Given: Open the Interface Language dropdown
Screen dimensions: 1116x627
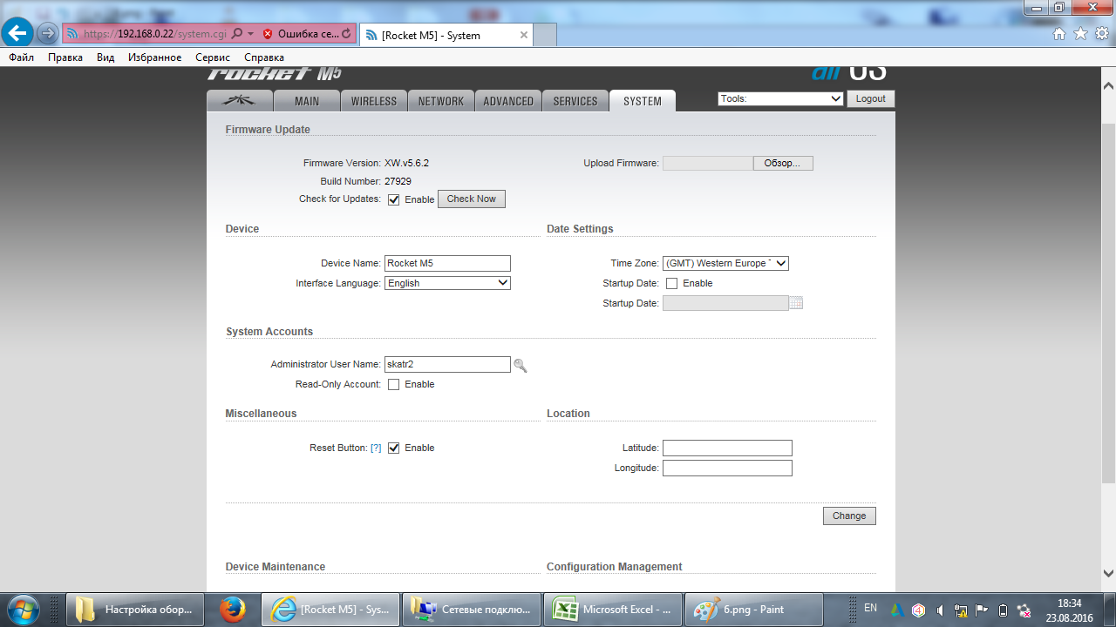Looking at the screenshot, I should tap(447, 283).
